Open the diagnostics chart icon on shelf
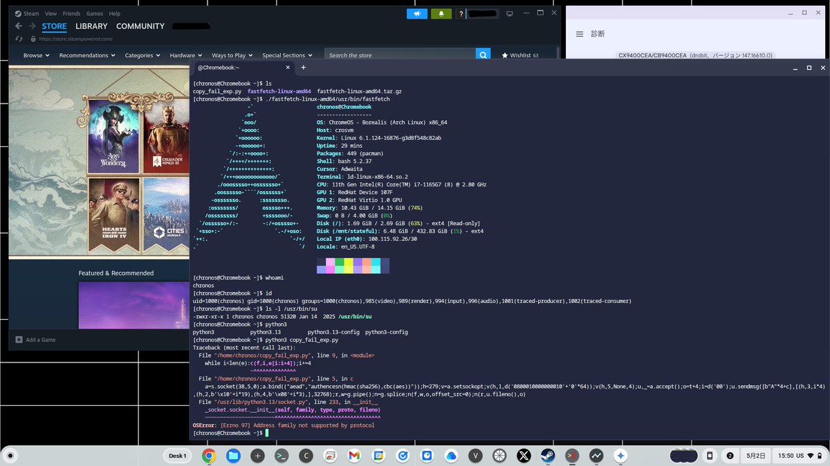Image resolution: width=830 pixels, height=466 pixels. pyautogui.click(x=596, y=456)
